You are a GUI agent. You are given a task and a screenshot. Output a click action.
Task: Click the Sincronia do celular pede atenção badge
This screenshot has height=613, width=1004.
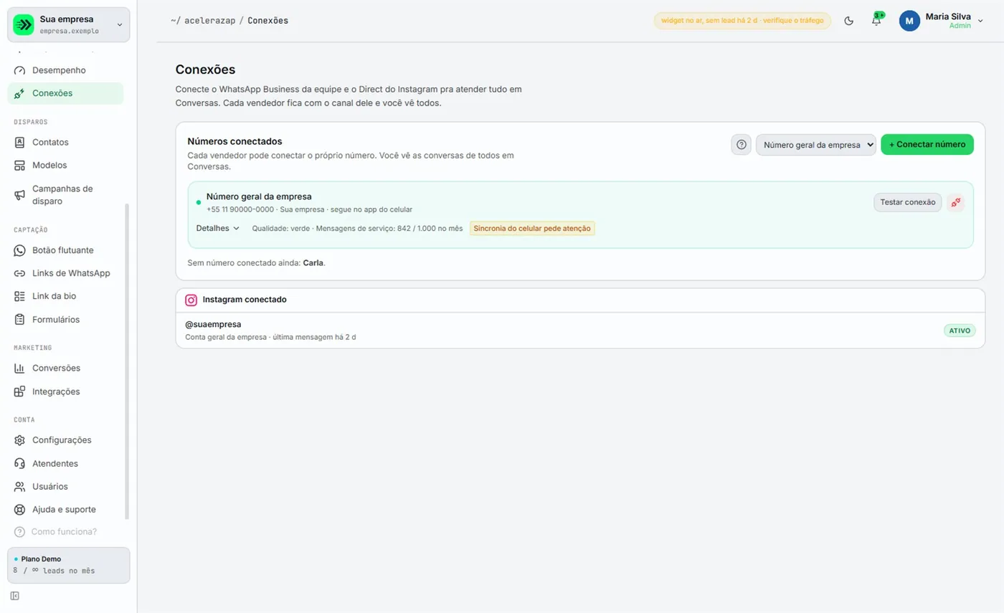point(533,228)
